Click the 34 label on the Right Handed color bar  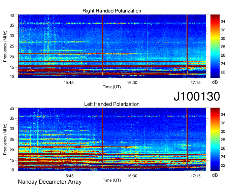click(x=223, y=22)
